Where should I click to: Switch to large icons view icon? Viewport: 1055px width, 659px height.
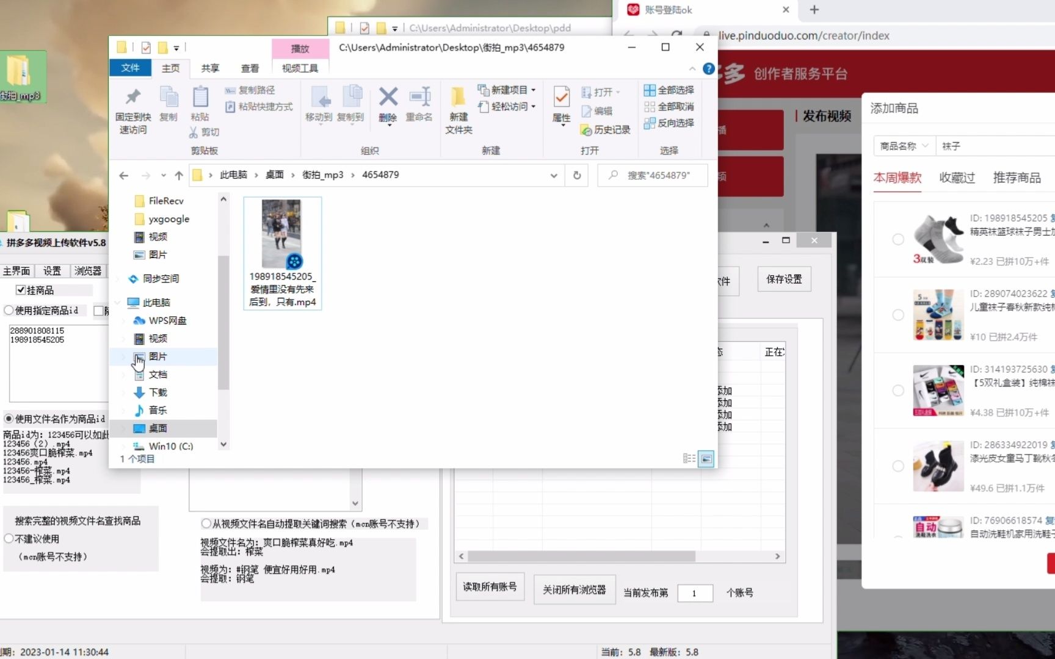point(706,458)
